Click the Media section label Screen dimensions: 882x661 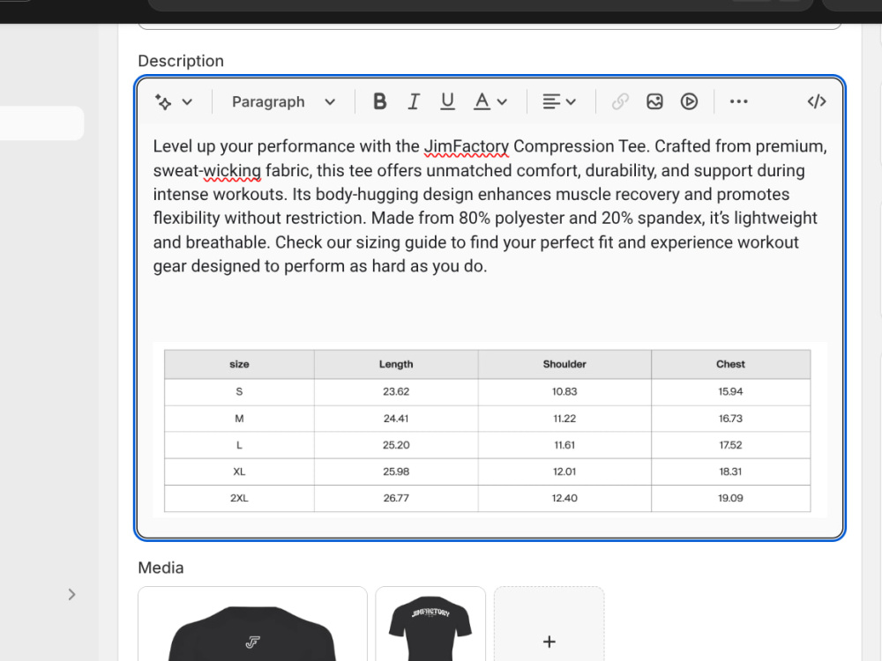[x=161, y=568]
